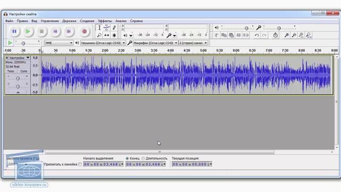The width and height of the screenshot is (341, 192).
Task: Redo the last undone action
Action: tap(264, 35)
